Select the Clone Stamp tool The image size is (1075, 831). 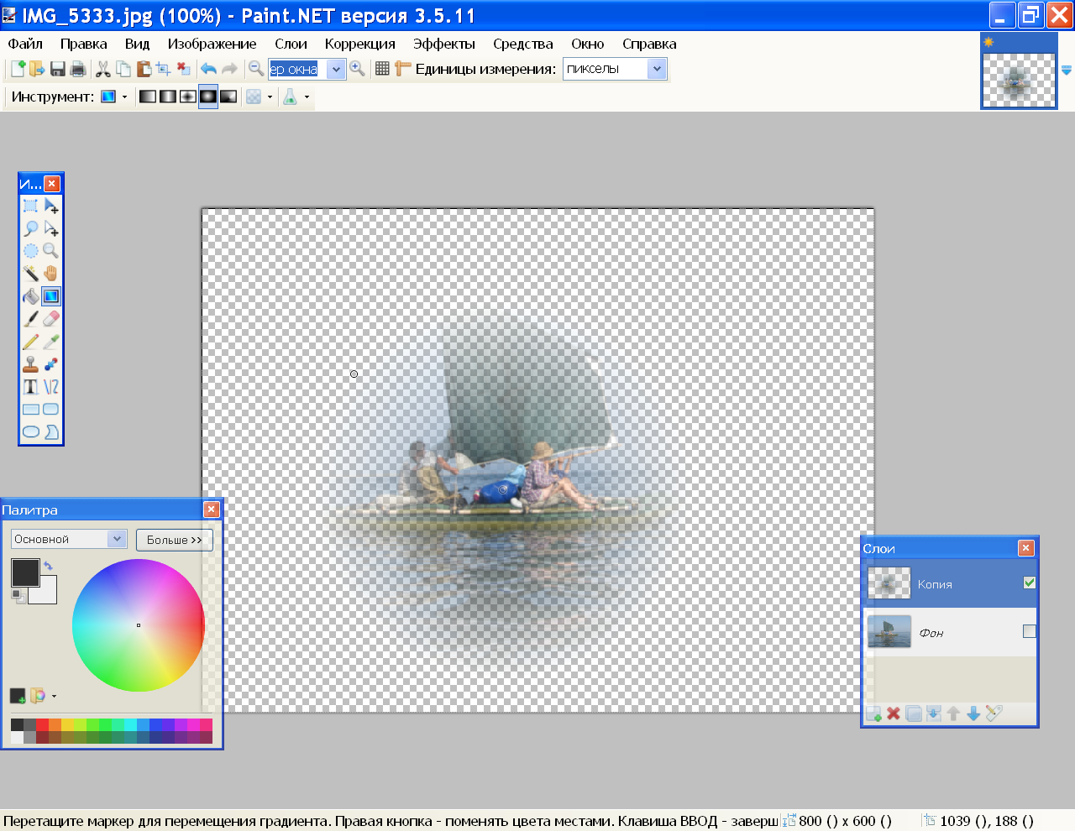[x=31, y=364]
